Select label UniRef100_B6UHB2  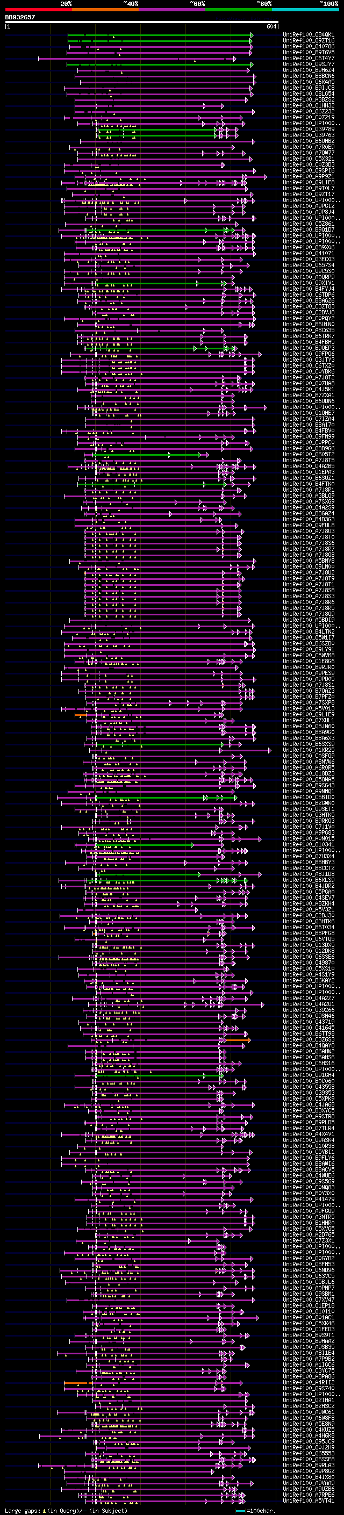pos(309,141)
